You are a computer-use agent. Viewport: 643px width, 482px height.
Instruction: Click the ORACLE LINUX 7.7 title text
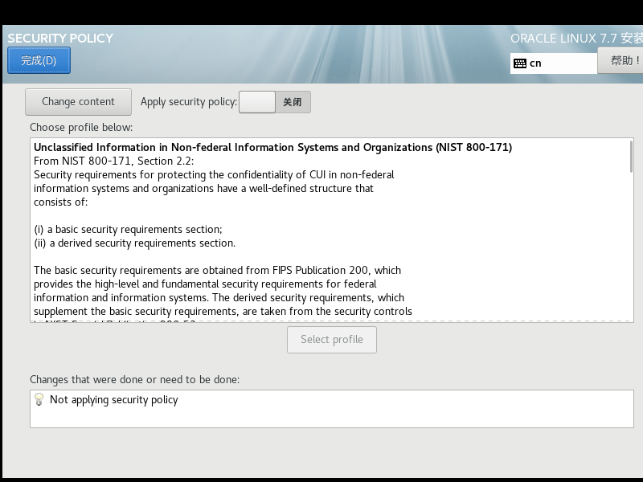(x=576, y=38)
